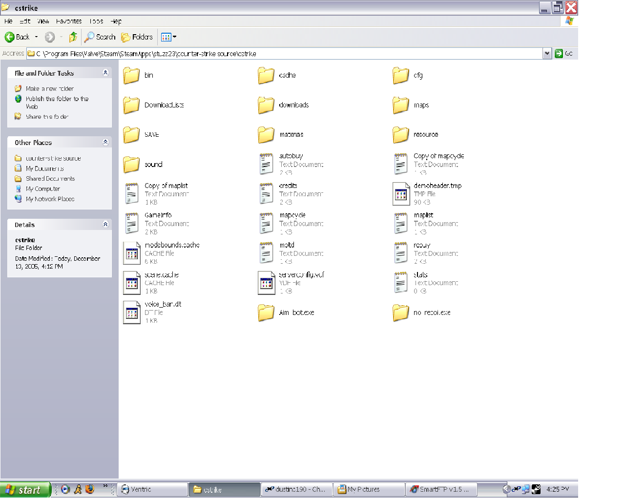Click the Make a new folder link
This screenshot has height=500, width=625.
point(49,89)
